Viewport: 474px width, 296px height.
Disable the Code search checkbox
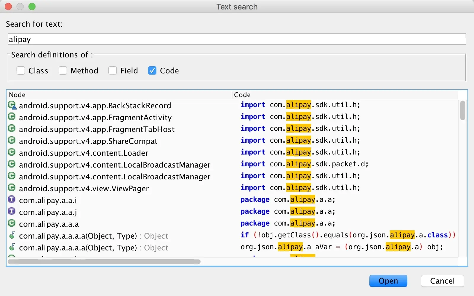click(152, 70)
